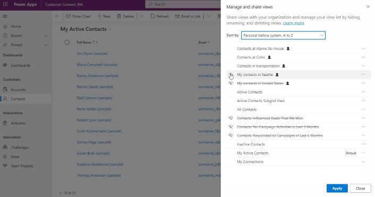Expand the Recent section chevron
The image size is (375, 197).
click(46, 36)
